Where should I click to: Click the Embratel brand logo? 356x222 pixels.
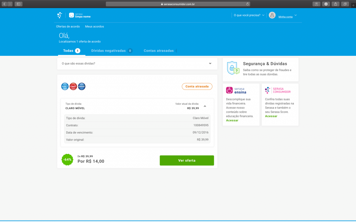82,86
